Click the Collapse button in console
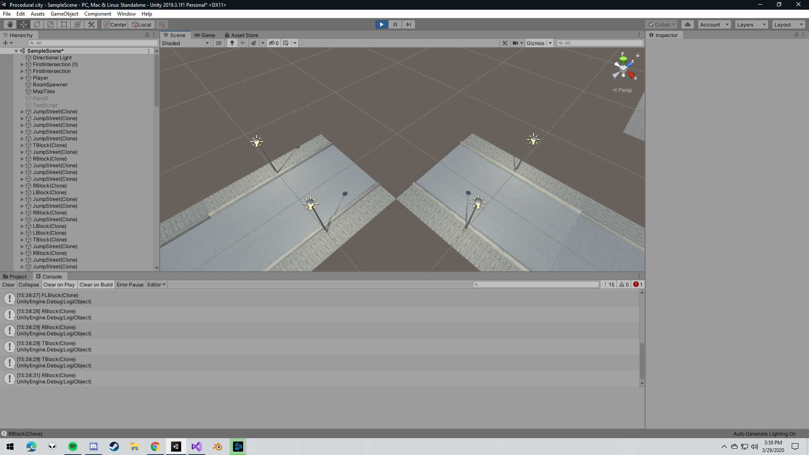 (29, 285)
